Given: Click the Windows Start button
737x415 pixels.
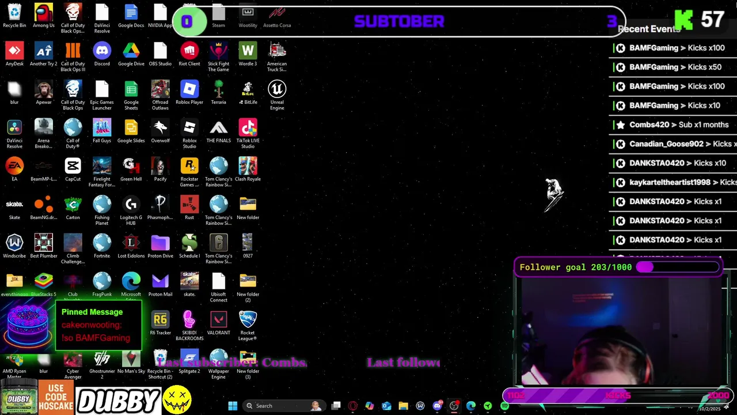Looking at the screenshot, I should pos(233,406).
